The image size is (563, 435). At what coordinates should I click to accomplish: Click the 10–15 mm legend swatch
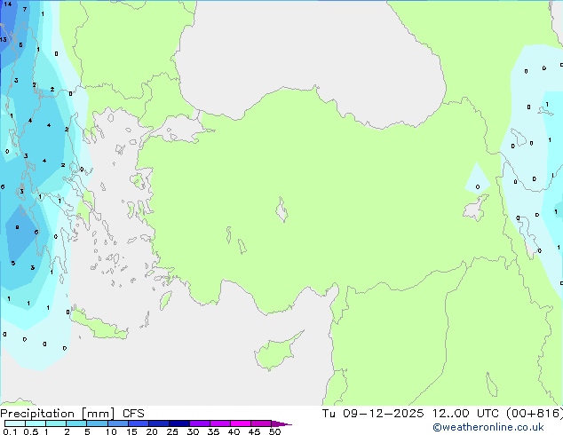[x=118, y=423]
